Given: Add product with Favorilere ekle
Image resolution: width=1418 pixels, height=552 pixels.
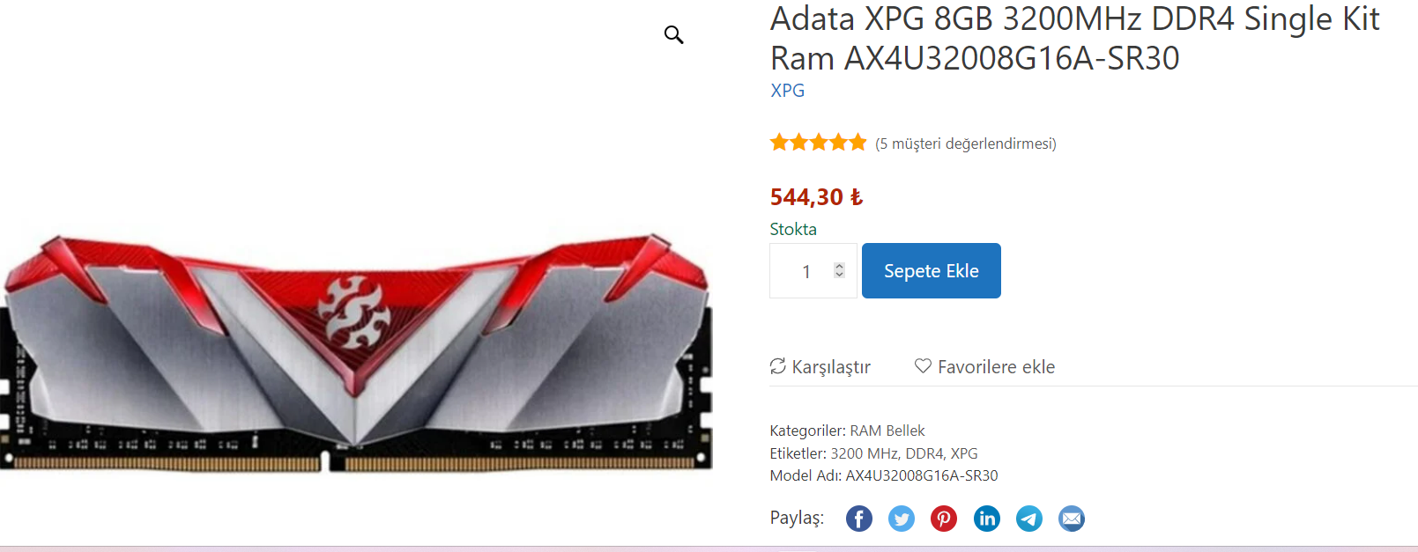Looking at the screenshot, I should [x=984, y=367].
